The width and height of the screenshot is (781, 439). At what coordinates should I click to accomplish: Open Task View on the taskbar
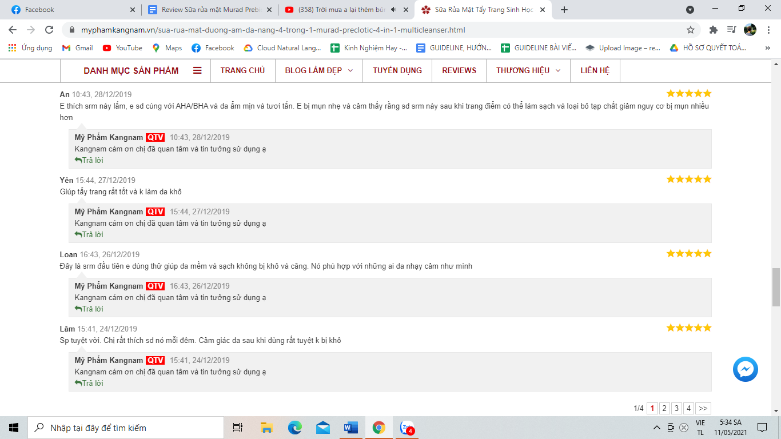point(238,428)
